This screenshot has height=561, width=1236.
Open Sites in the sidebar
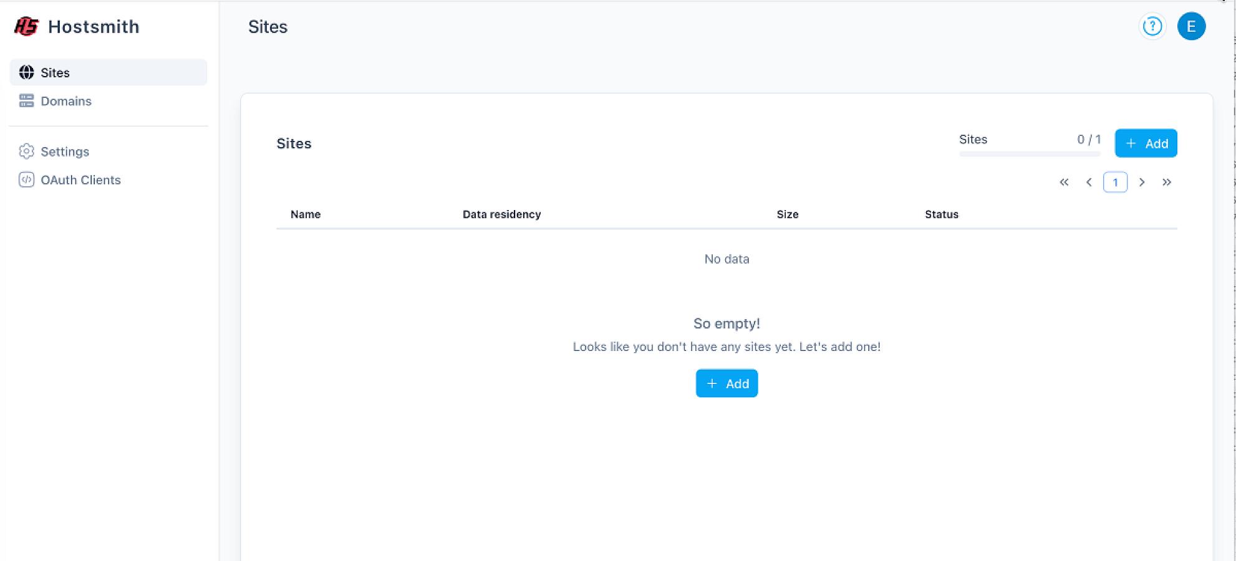pos(109,72)
